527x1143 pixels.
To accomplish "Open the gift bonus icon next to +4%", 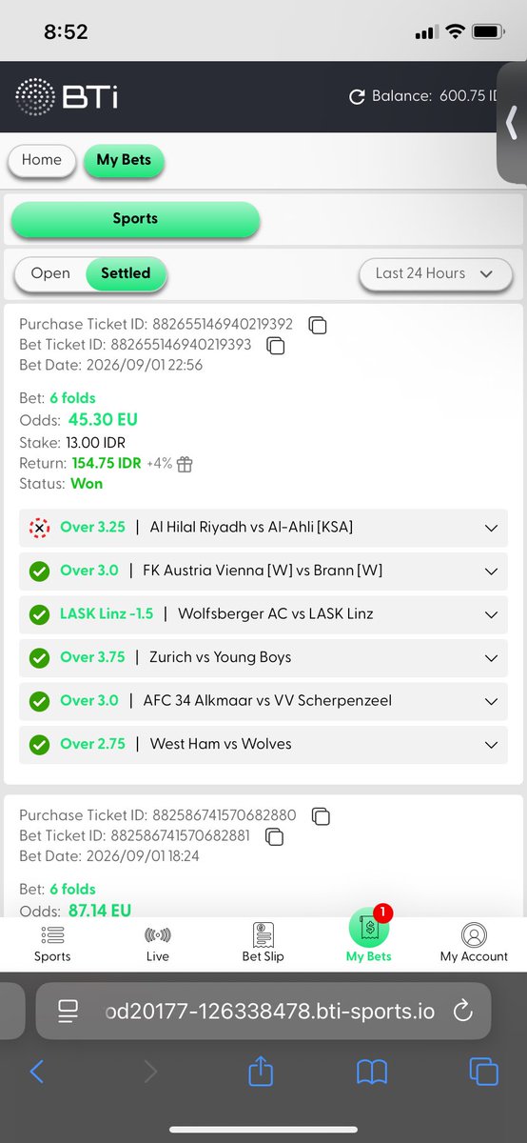I will pyautogui.click(x=185, y=464).
